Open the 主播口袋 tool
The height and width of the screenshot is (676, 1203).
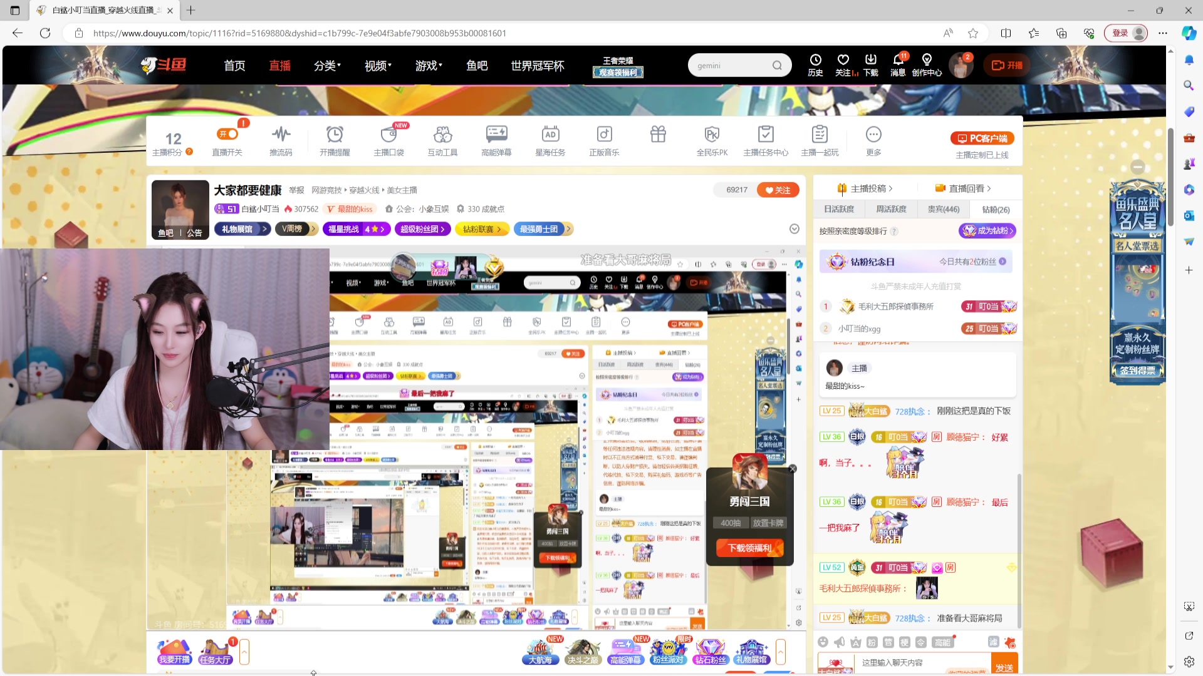pos(388,141)
